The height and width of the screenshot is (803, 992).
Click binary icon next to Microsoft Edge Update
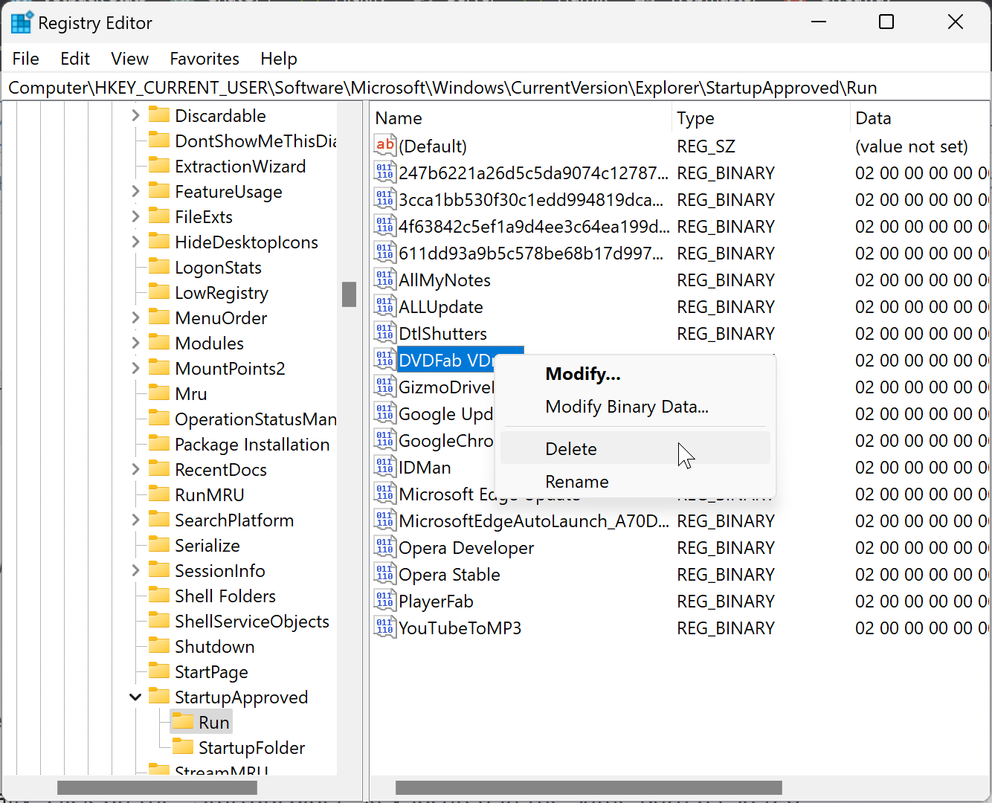384,494
